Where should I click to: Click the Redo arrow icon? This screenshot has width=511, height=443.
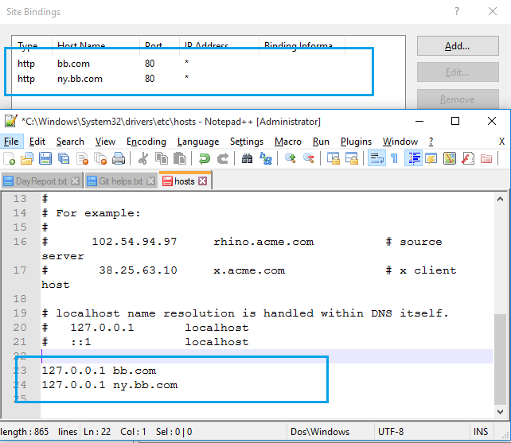(x=223, y=158)
